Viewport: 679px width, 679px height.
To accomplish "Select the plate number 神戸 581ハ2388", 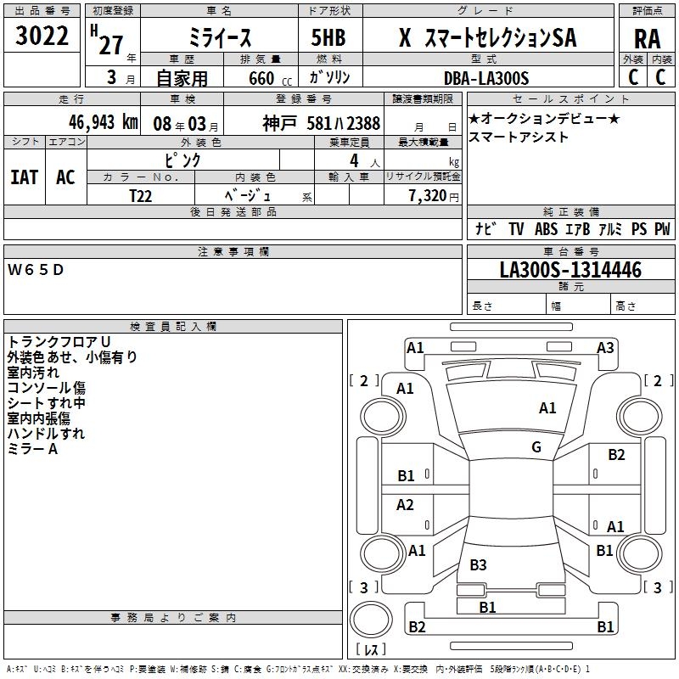I will pos(322,123).
